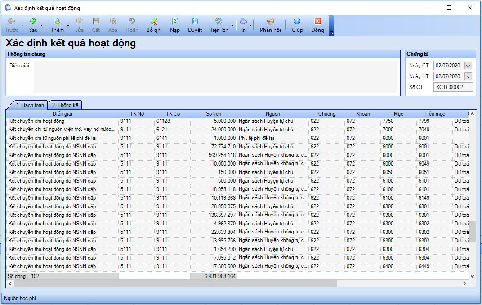Screen dimensions: 482x305
Task: Sort by the Số tiền column header
Action: [x=213, y=114]
